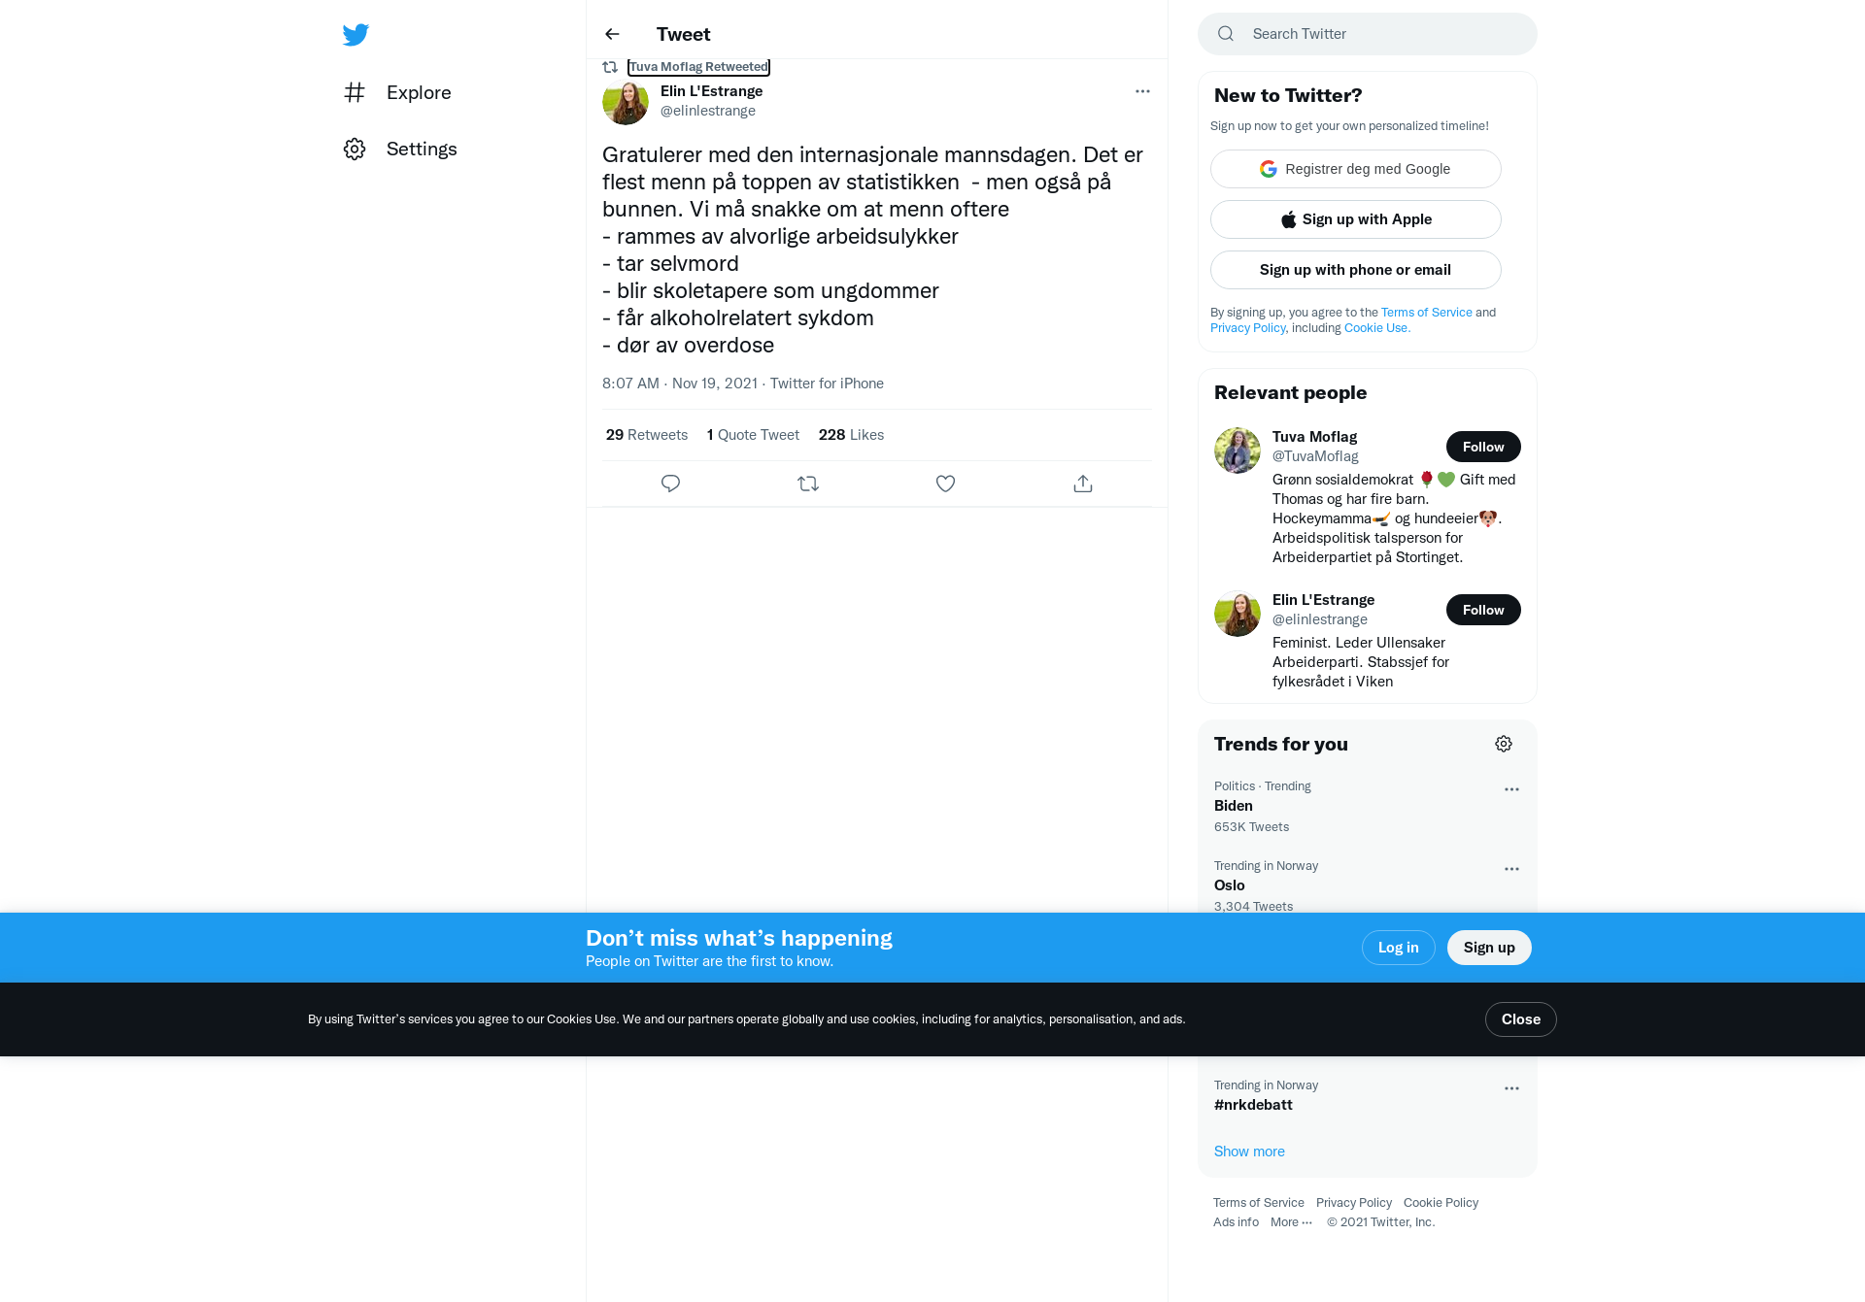Click the Twitter bird logo

[x=356, y=35]
